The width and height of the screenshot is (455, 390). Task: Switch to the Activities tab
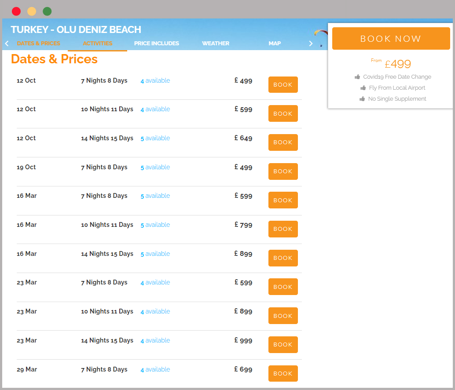[x=97, y=44]
